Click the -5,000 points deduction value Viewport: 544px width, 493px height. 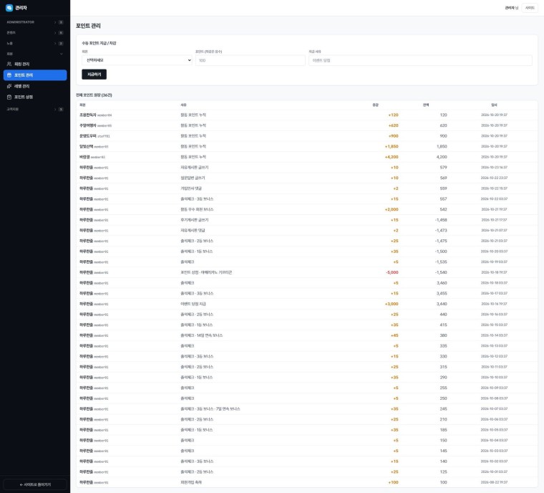pyautogui.click(x=392, y=272)
